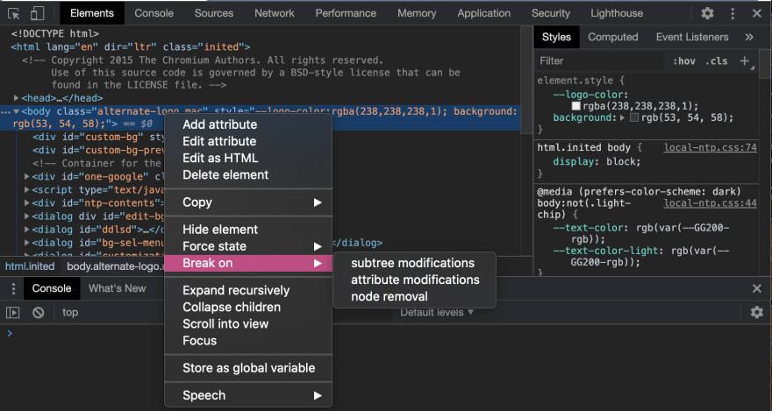772x411 pixels.
Task: Open the Default levels log dropdown
Action: coord(437,312)
